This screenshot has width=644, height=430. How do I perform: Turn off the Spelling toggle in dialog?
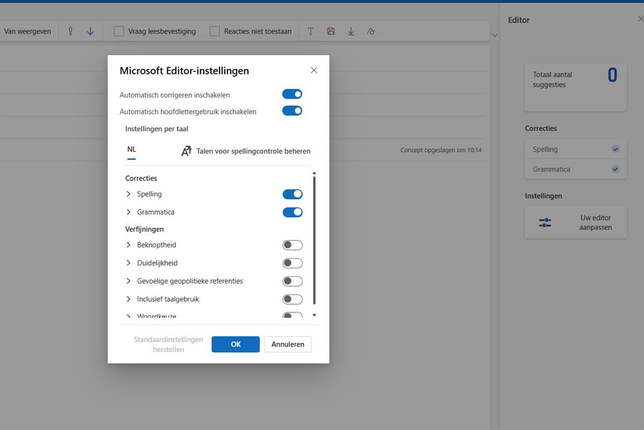[x=292, y=194]
